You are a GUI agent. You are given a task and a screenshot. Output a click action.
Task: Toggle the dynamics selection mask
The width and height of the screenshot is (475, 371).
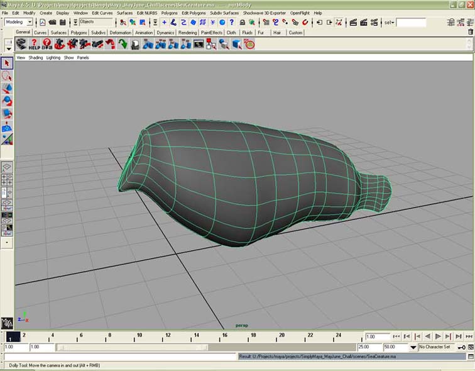click(212, 23)
